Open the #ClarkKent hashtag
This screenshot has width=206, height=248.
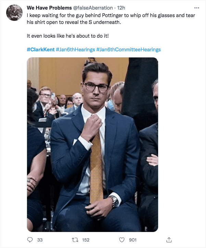coord(40,50)
